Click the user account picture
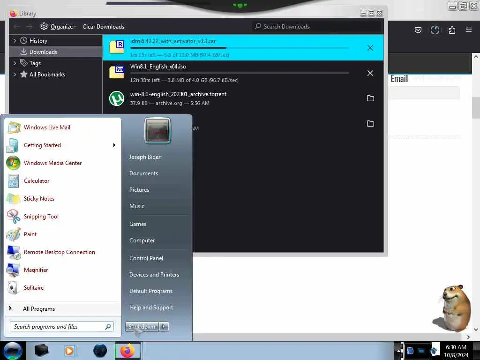 click(157, 131)
